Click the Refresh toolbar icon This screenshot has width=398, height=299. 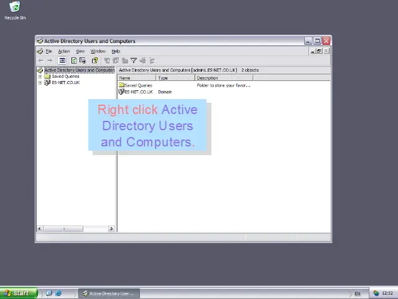(x=74, y=60)
